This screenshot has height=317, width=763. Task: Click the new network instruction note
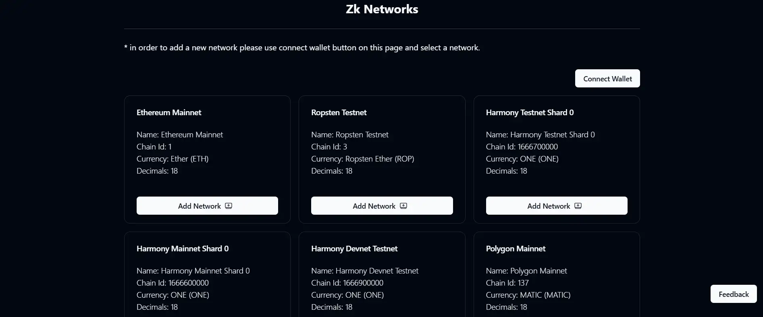coord(302,48)
